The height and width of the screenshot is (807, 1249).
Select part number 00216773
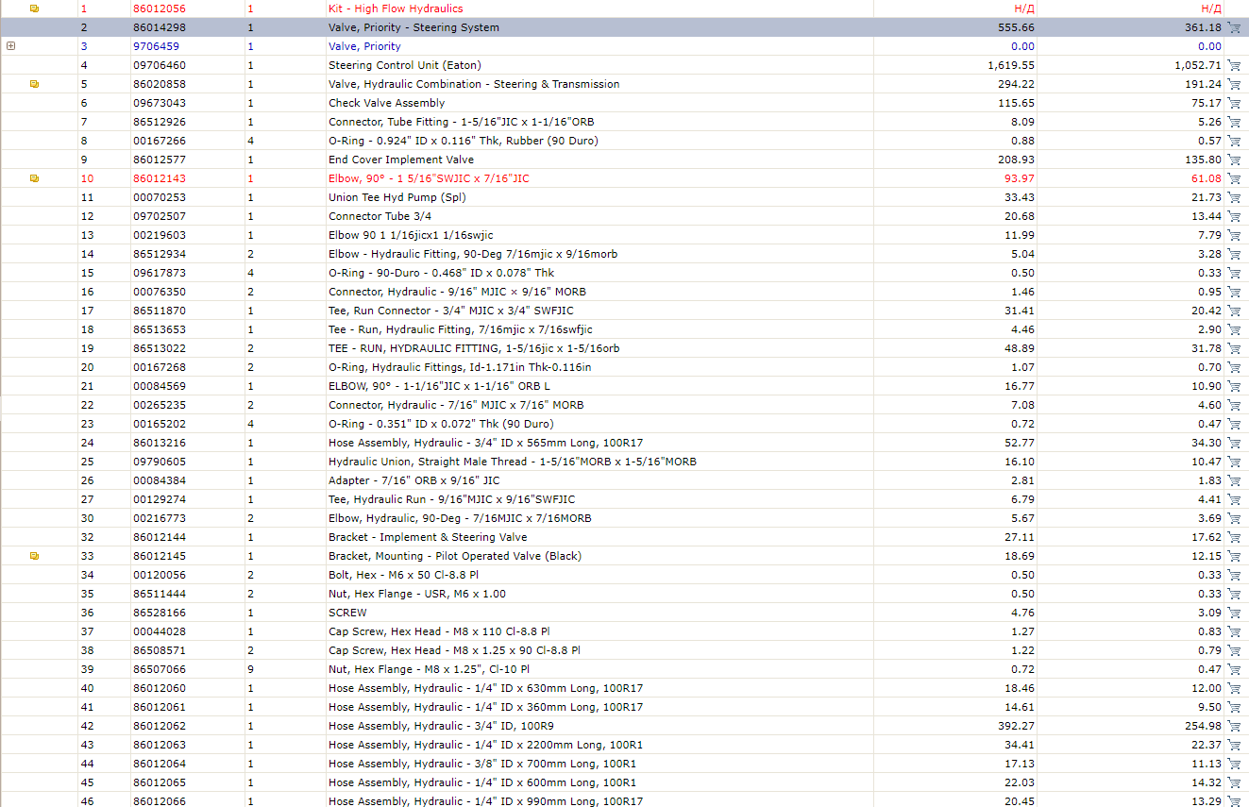coord(160,518)
